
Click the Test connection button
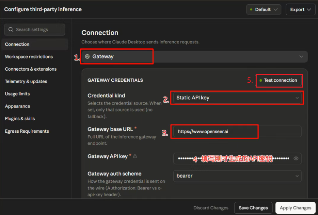pos(278,80)
